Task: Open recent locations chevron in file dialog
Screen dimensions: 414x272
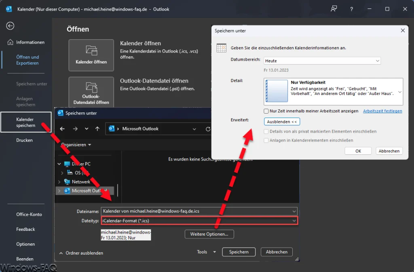Action: (x=87, y=129)
